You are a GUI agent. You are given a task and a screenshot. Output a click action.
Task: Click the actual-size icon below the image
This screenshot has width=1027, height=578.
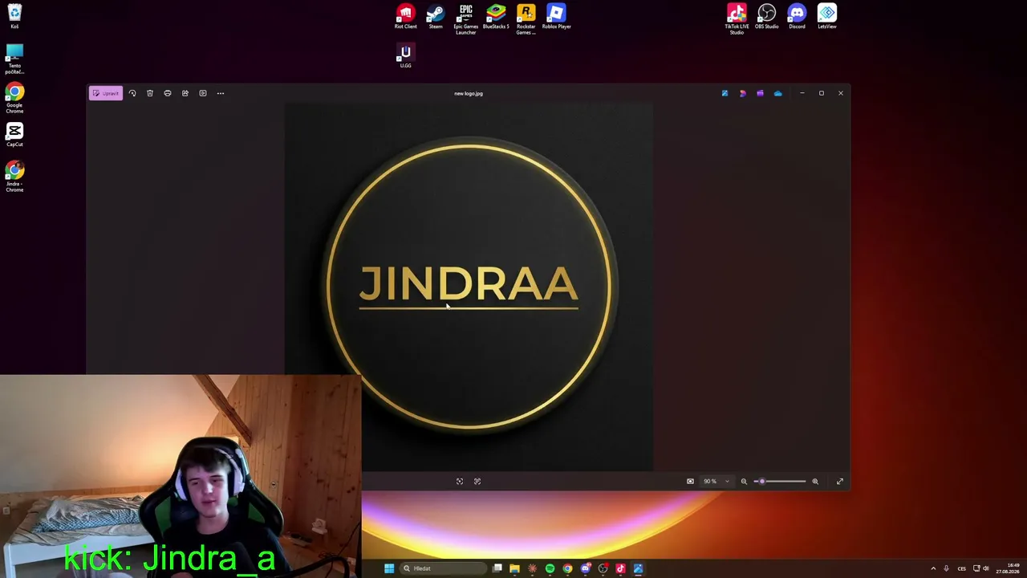[477, 482]
